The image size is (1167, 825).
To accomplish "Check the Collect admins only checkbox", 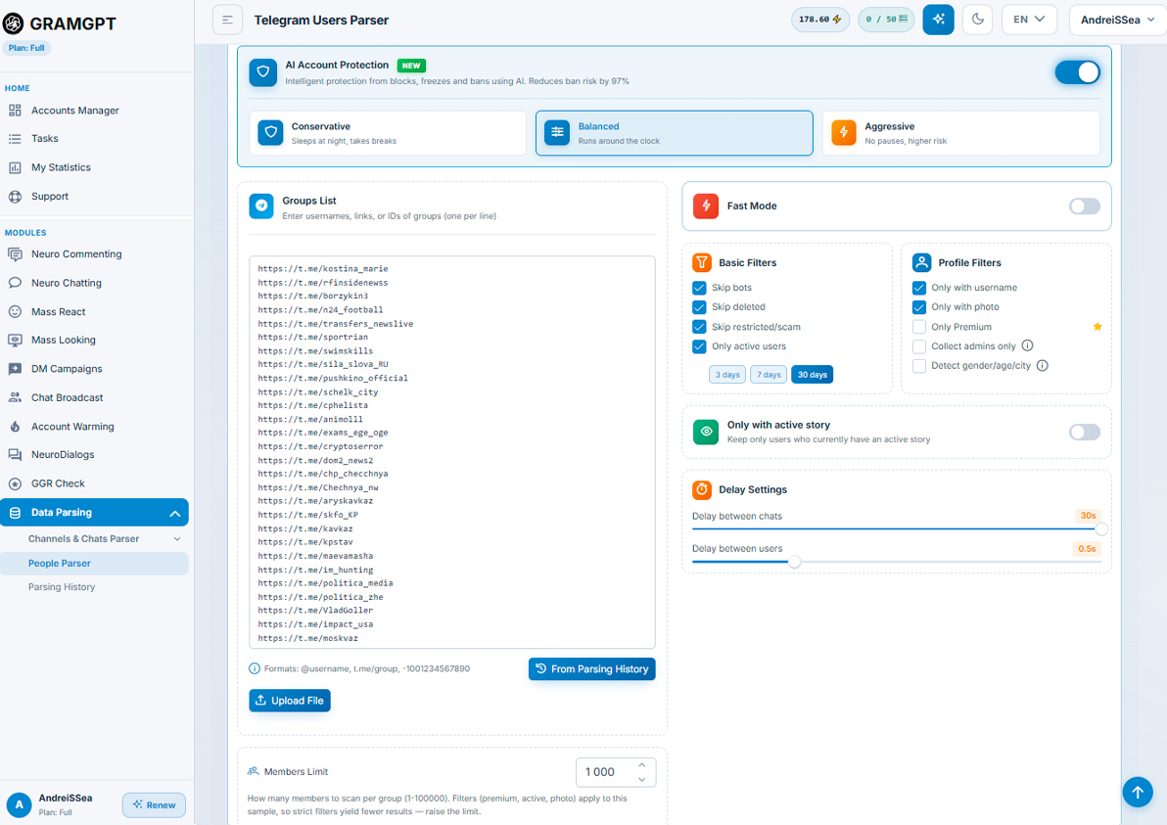I will tap(919, 345).
